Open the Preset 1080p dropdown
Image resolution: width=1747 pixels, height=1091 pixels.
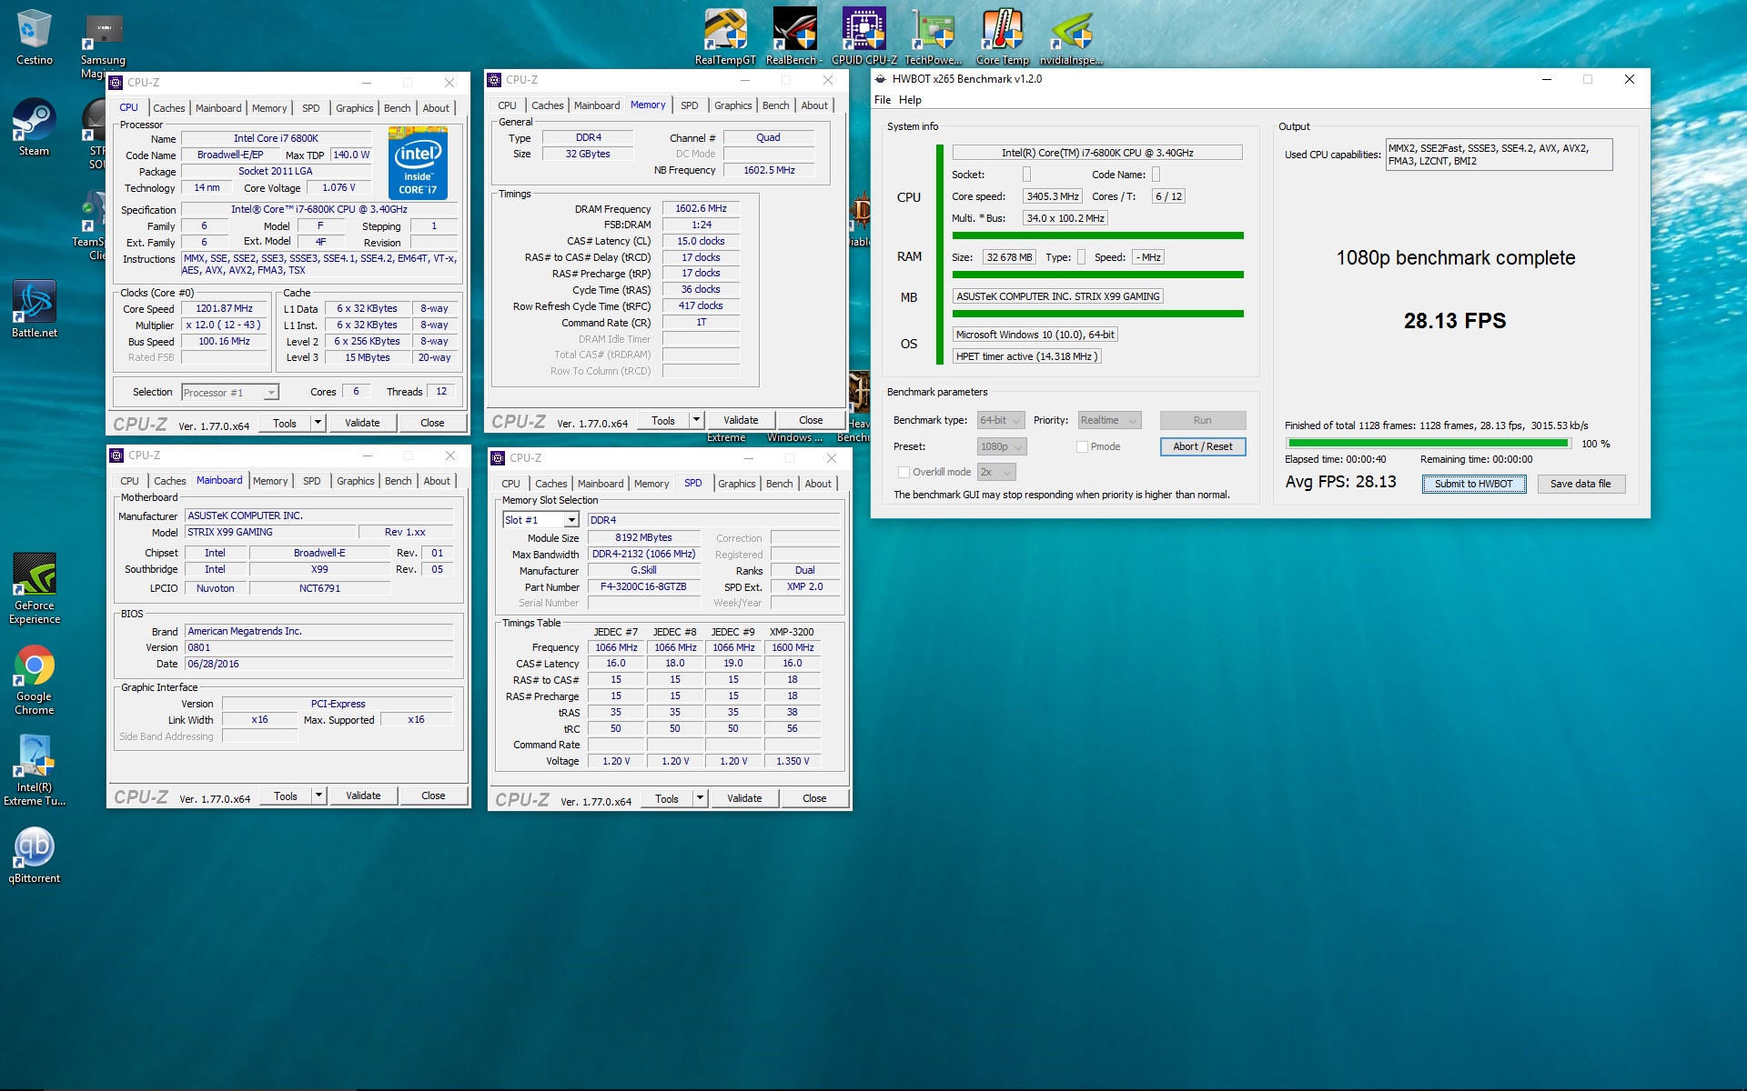(x=1002, y=446)
